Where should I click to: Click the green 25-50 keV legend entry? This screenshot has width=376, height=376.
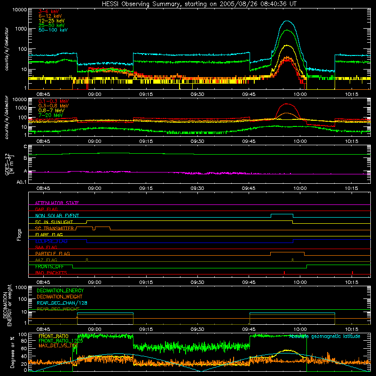click(52, 25)
